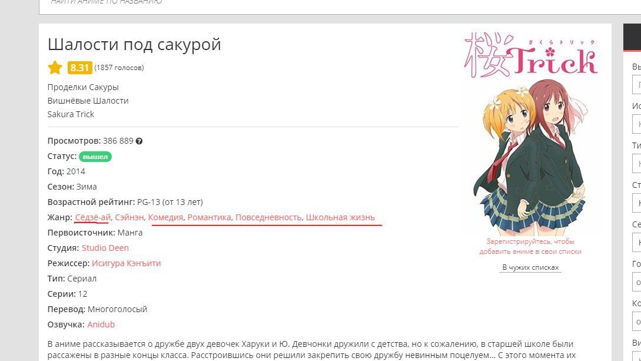Click the Sakura Trick poster image

(x=530, y=133)
